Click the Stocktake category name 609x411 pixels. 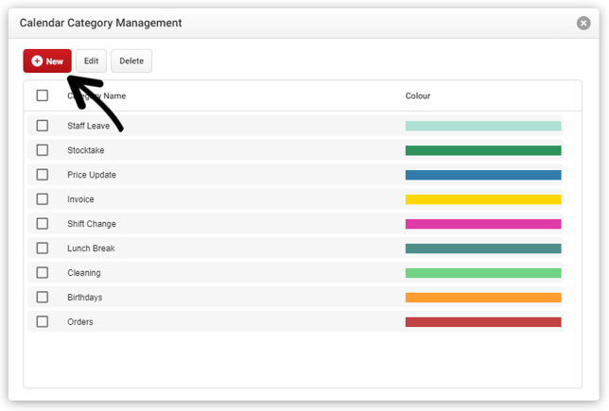(x=86, y=150)
